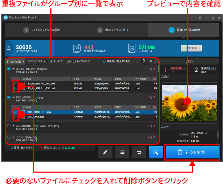Click '2 選択されたファイル' status text
223x184 pixels.
pyautogui.click(x=22, y=148)
